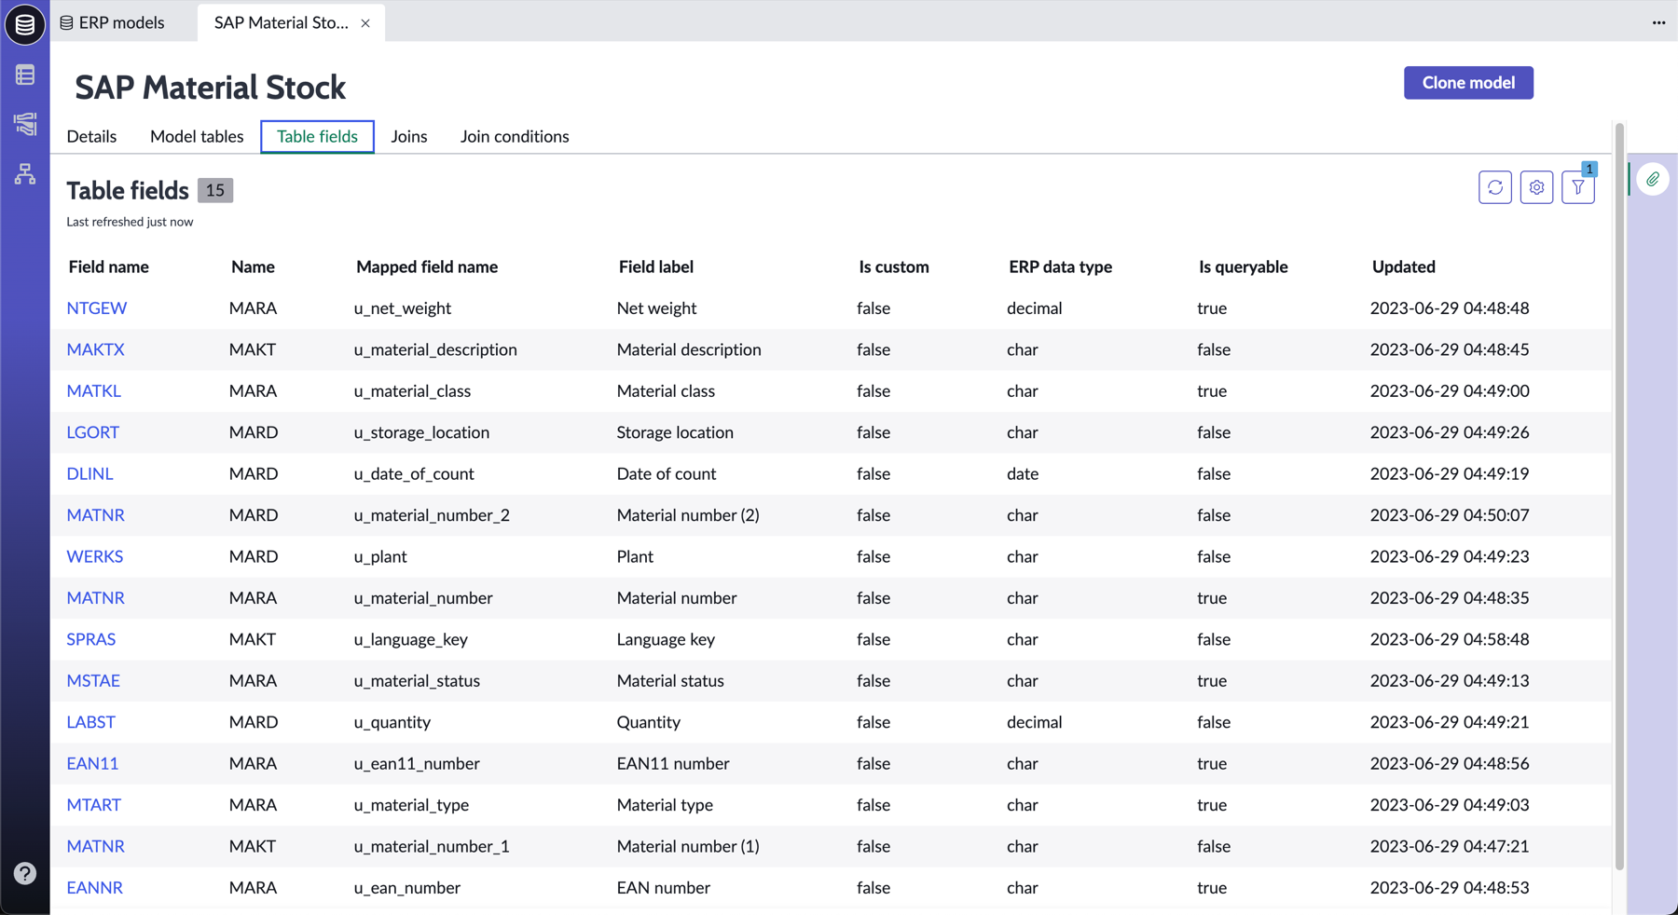Sort by the Is custom column header
This screenshot has width=1678, height=915.
894,266
